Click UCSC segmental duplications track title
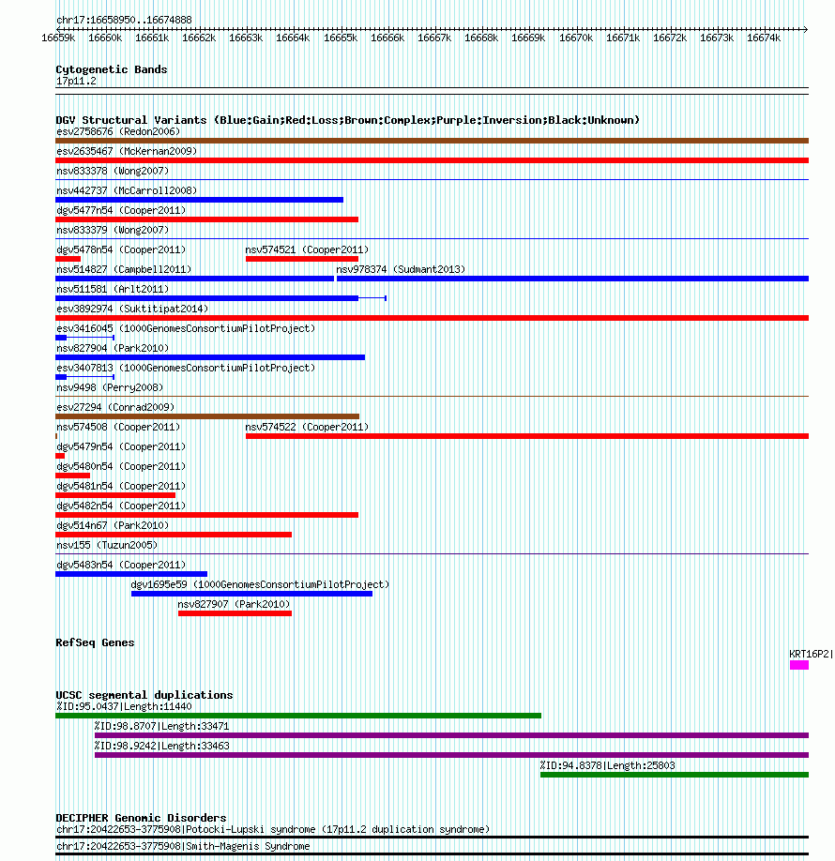The height and width of the screenshot is (861, 835). point(144,695)
